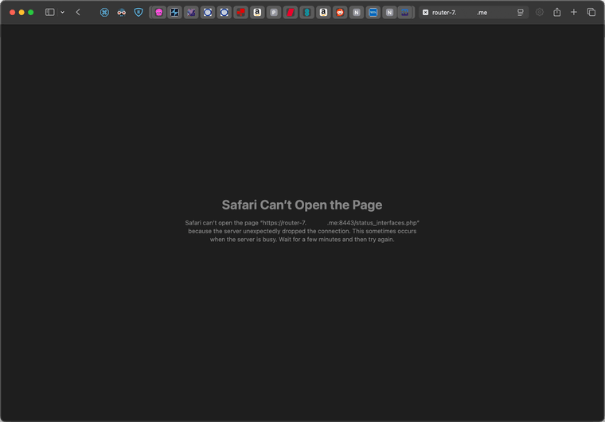605x422 pixels.
Task: Enter full screen with green button
Action: 31,13
